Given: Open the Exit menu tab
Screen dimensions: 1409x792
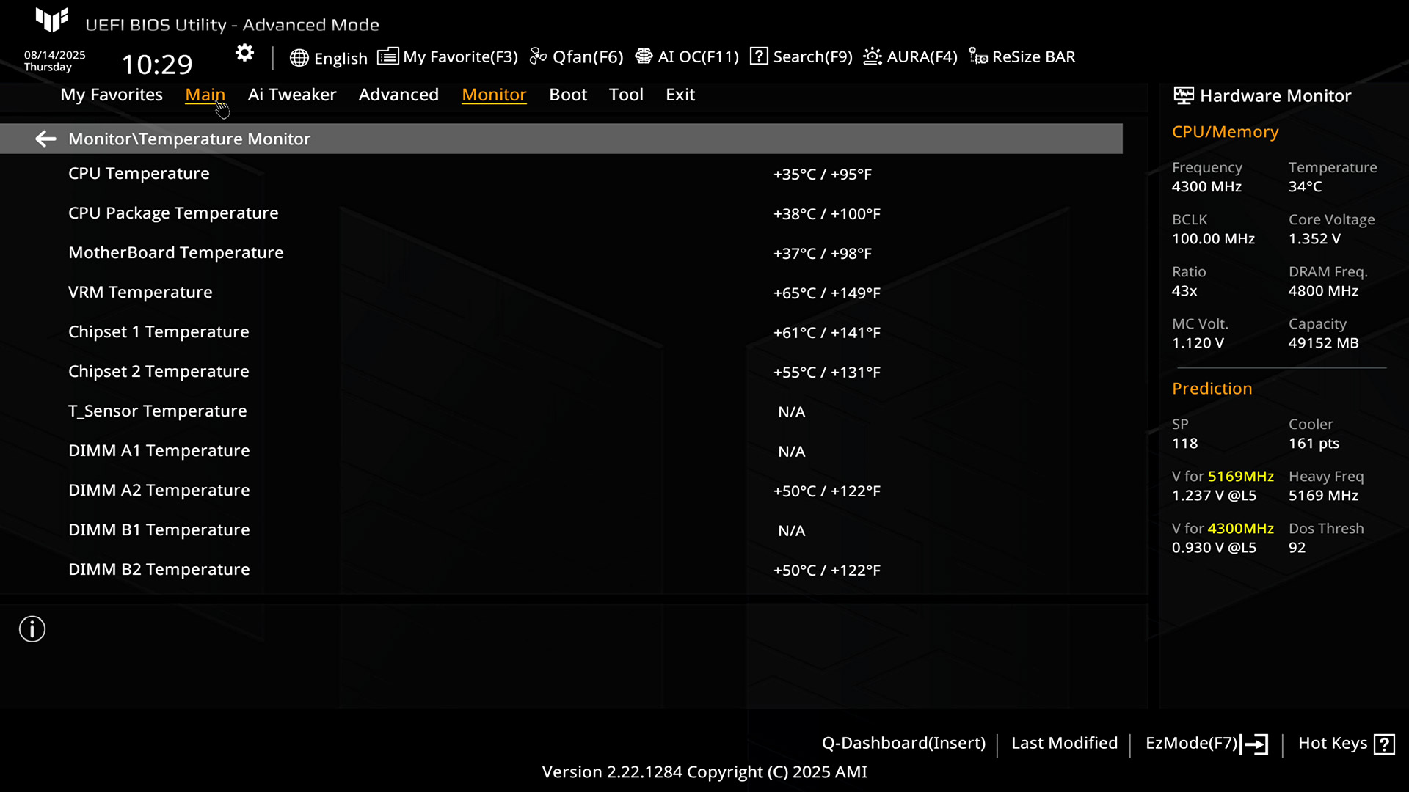Looking at the screenshot, I should [x=680, y=95].
